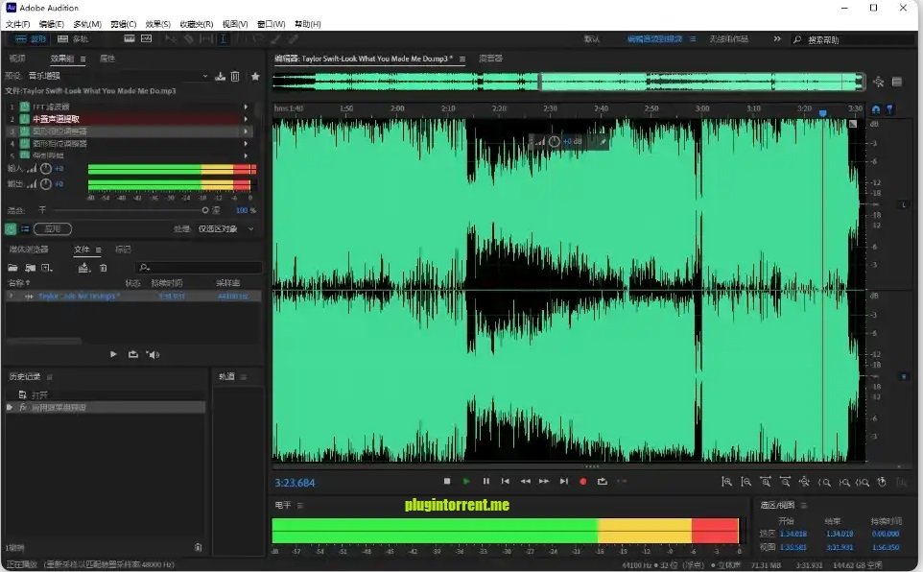Click zoom out full icon
Image resolution: width=923 pixels, height=572 pixels.
804,482
